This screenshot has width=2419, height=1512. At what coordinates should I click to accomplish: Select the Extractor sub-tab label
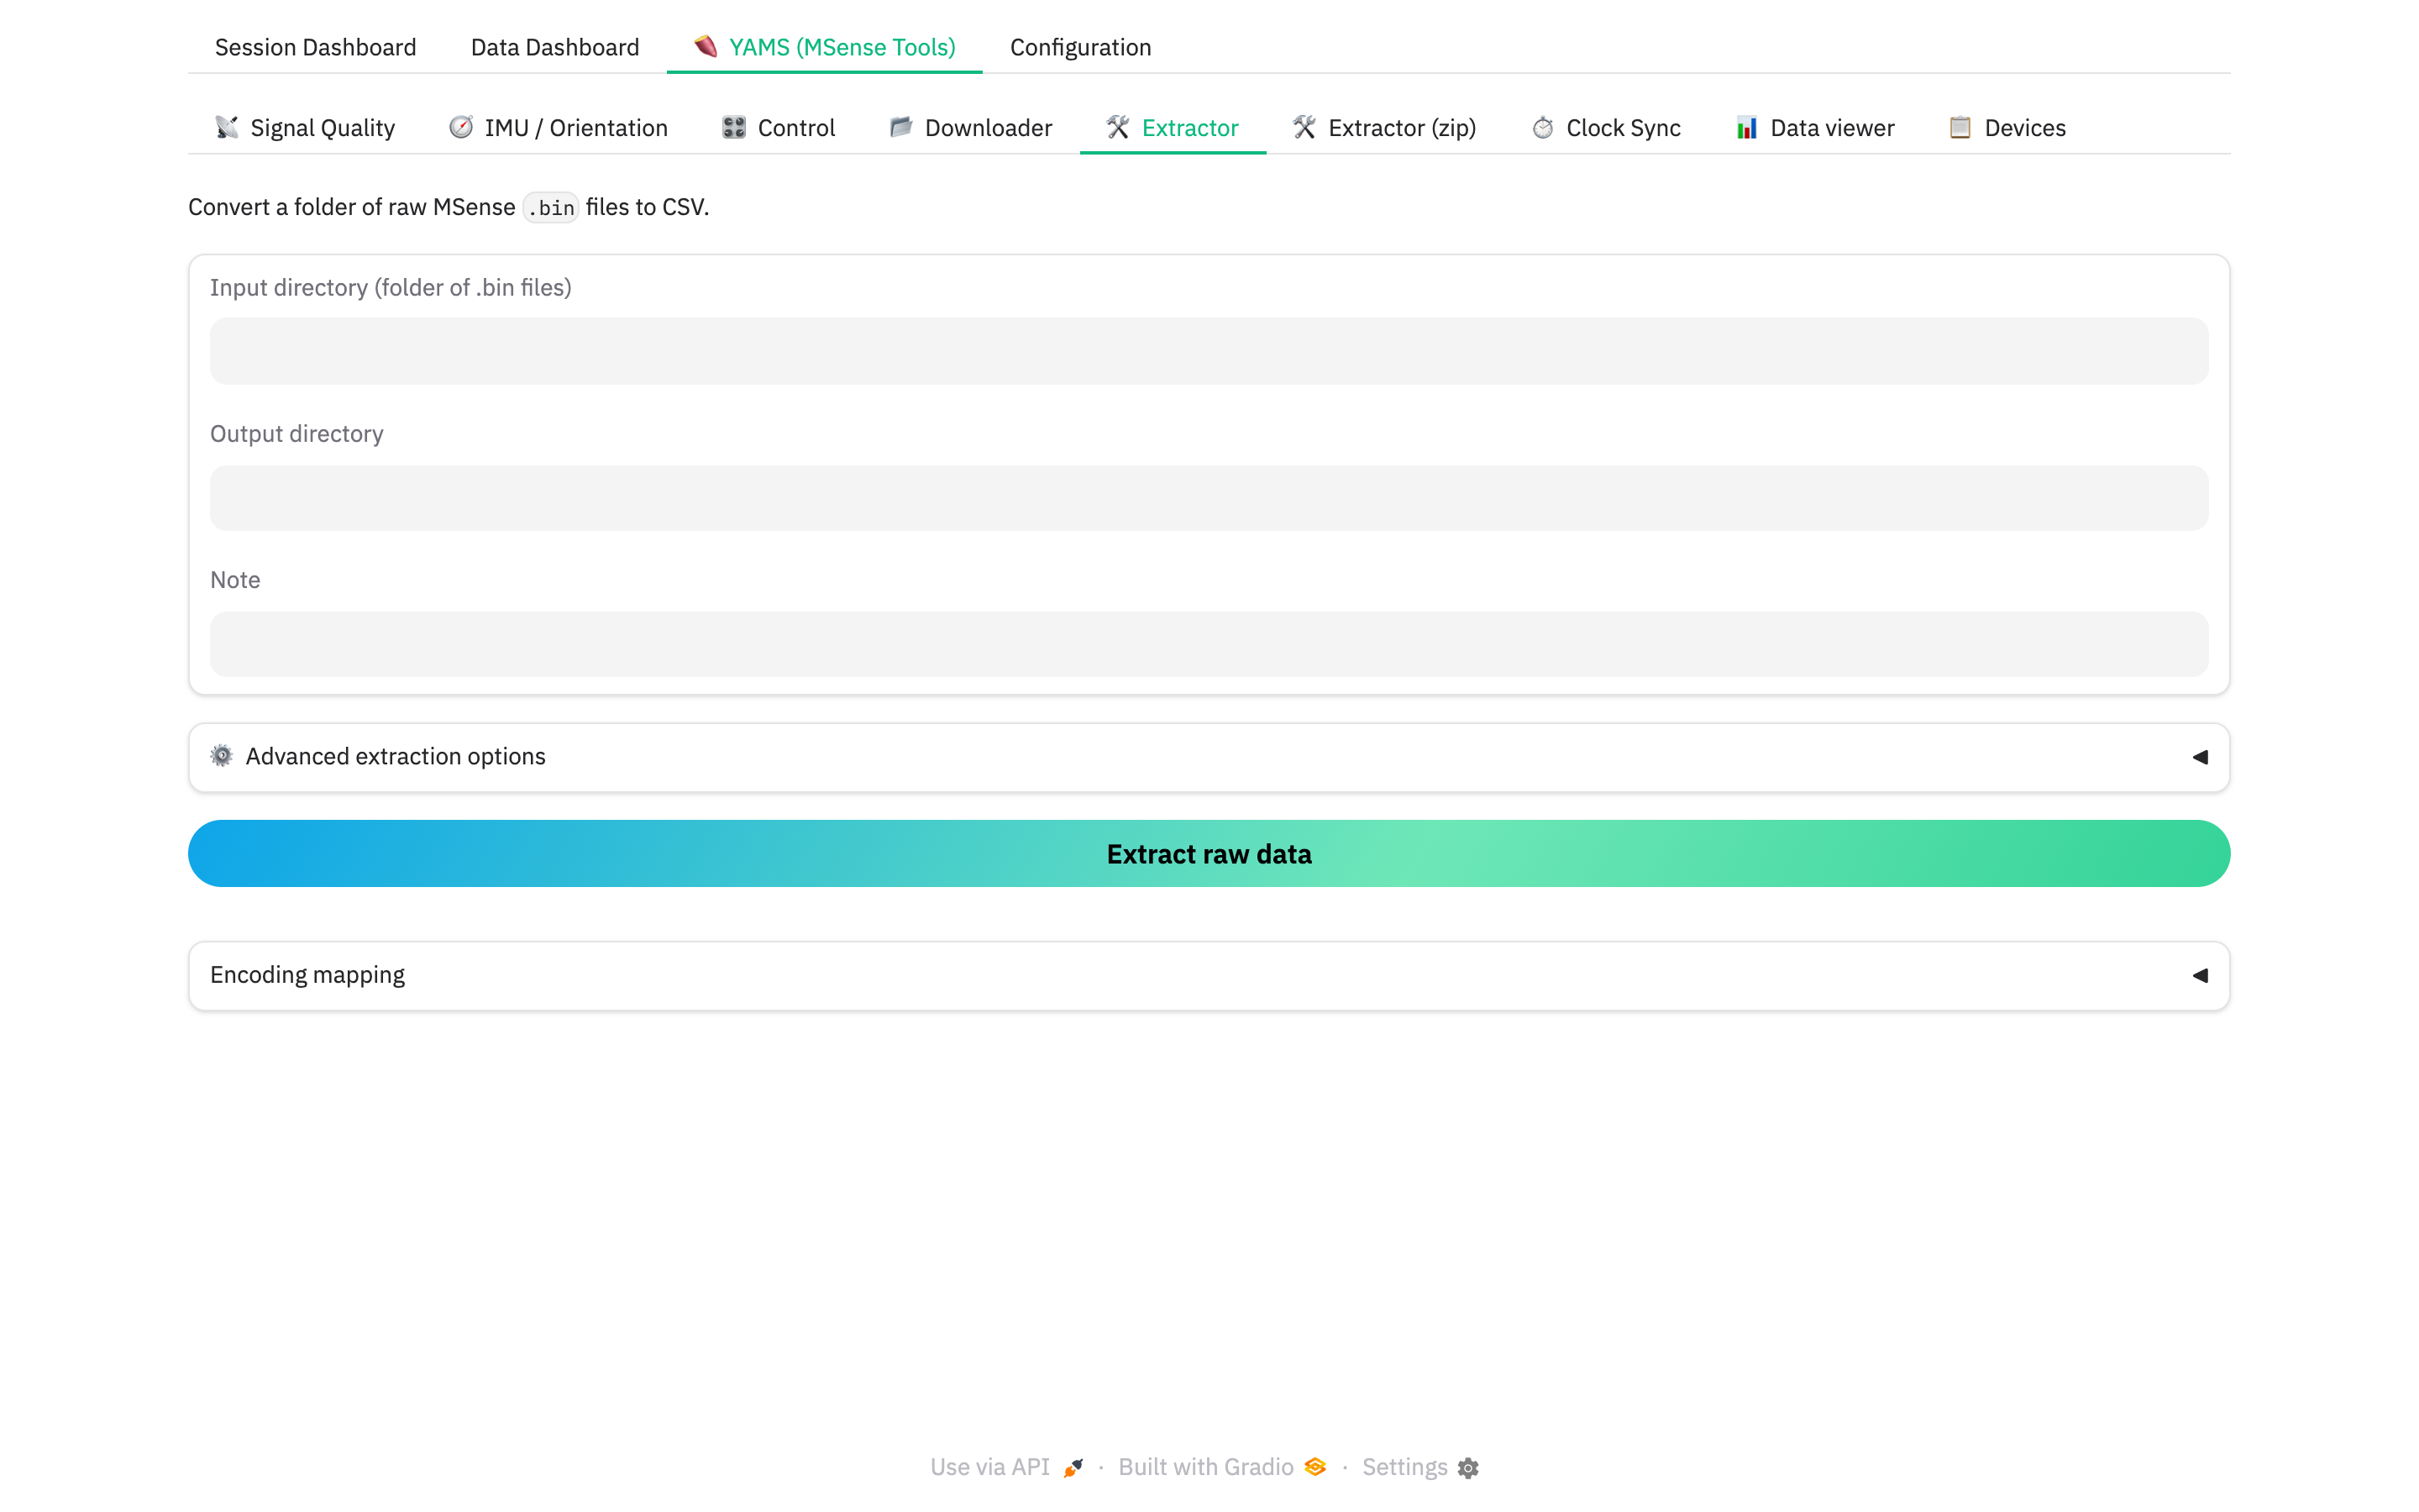pos(1189,128)
